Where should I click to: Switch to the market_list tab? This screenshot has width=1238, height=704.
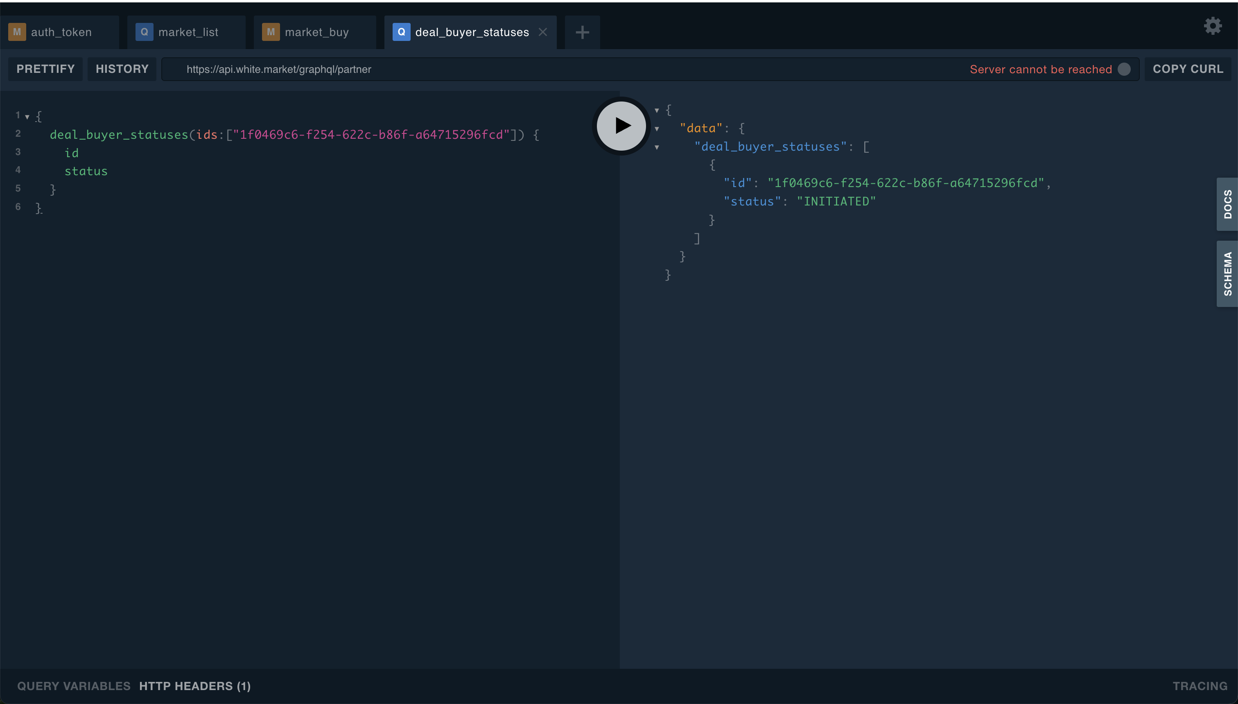tap(186, 32)
